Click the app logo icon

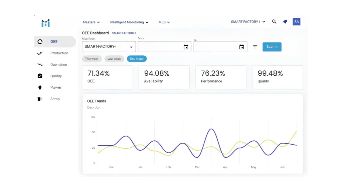tap(45, 23)
